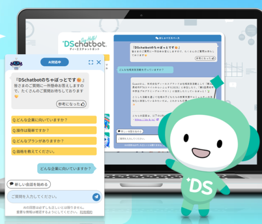Click the robot avatar icon in chat header
This screenshot has width=262, height=224.
coord(16,64)
